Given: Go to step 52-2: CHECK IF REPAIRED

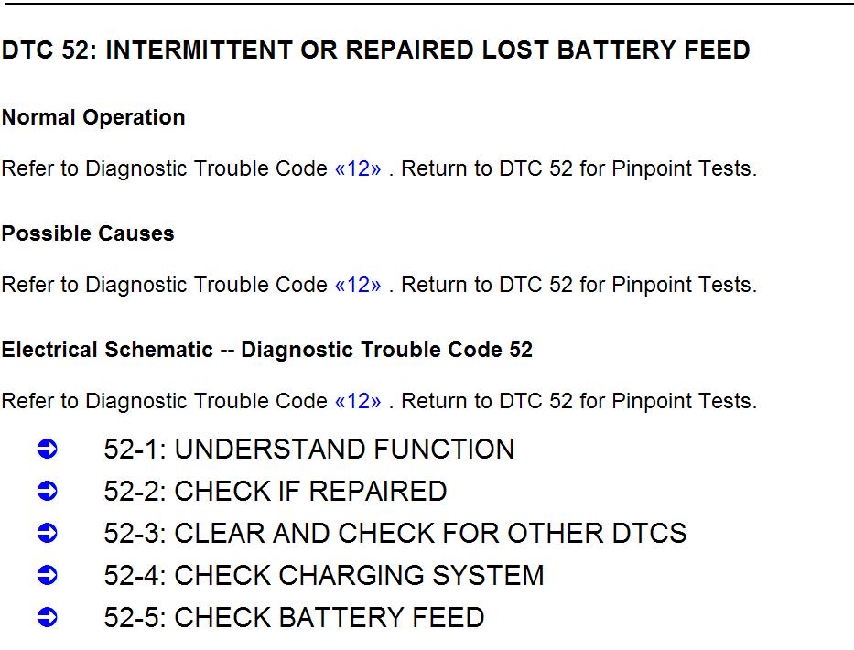Looking at the screenshot, I should coord(275,492).
